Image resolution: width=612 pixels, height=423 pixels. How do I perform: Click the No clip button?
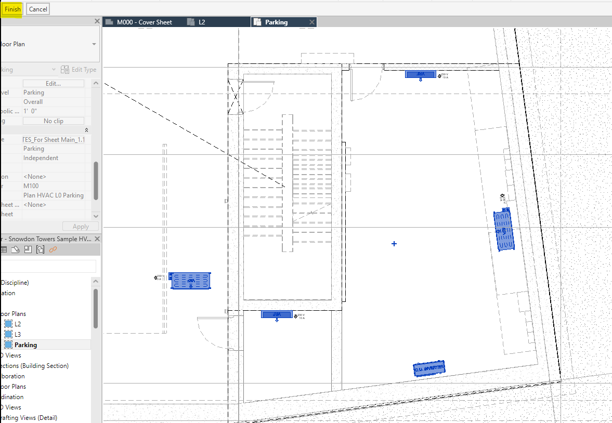click(54, 121)
